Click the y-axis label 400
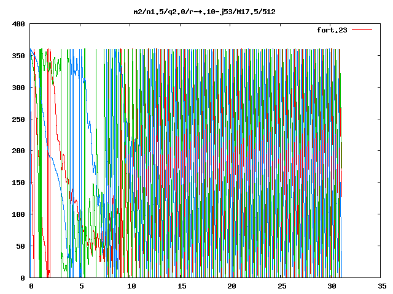The width and height of the screenshot is (393, 294). click(x=18, y=24)
